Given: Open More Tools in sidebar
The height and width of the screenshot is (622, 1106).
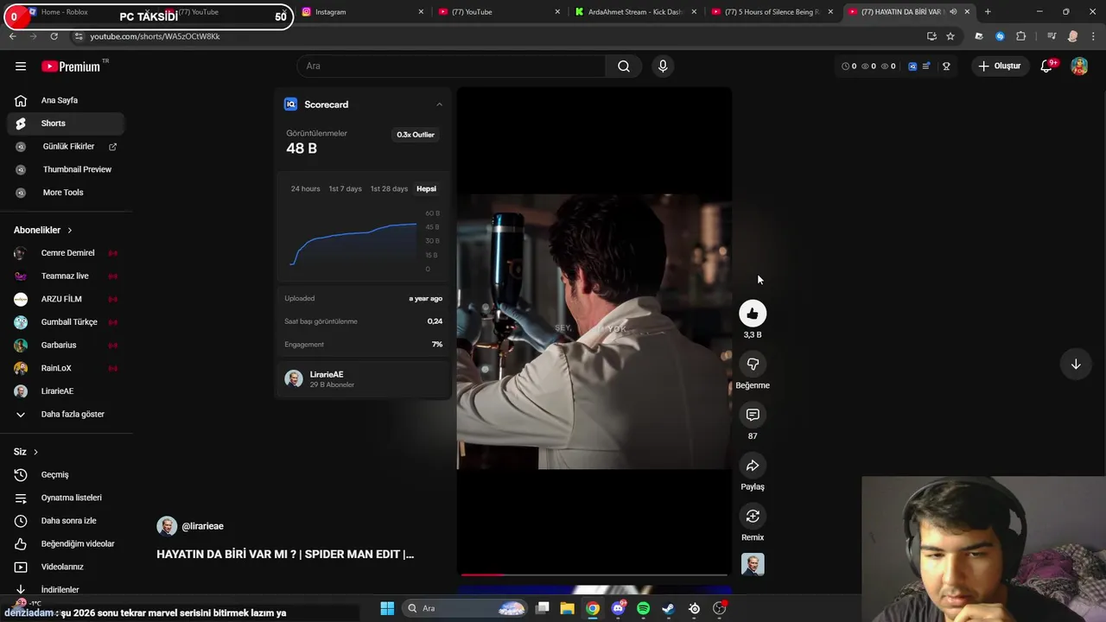Looking at the screenshot, I should (x=66, y=193).
